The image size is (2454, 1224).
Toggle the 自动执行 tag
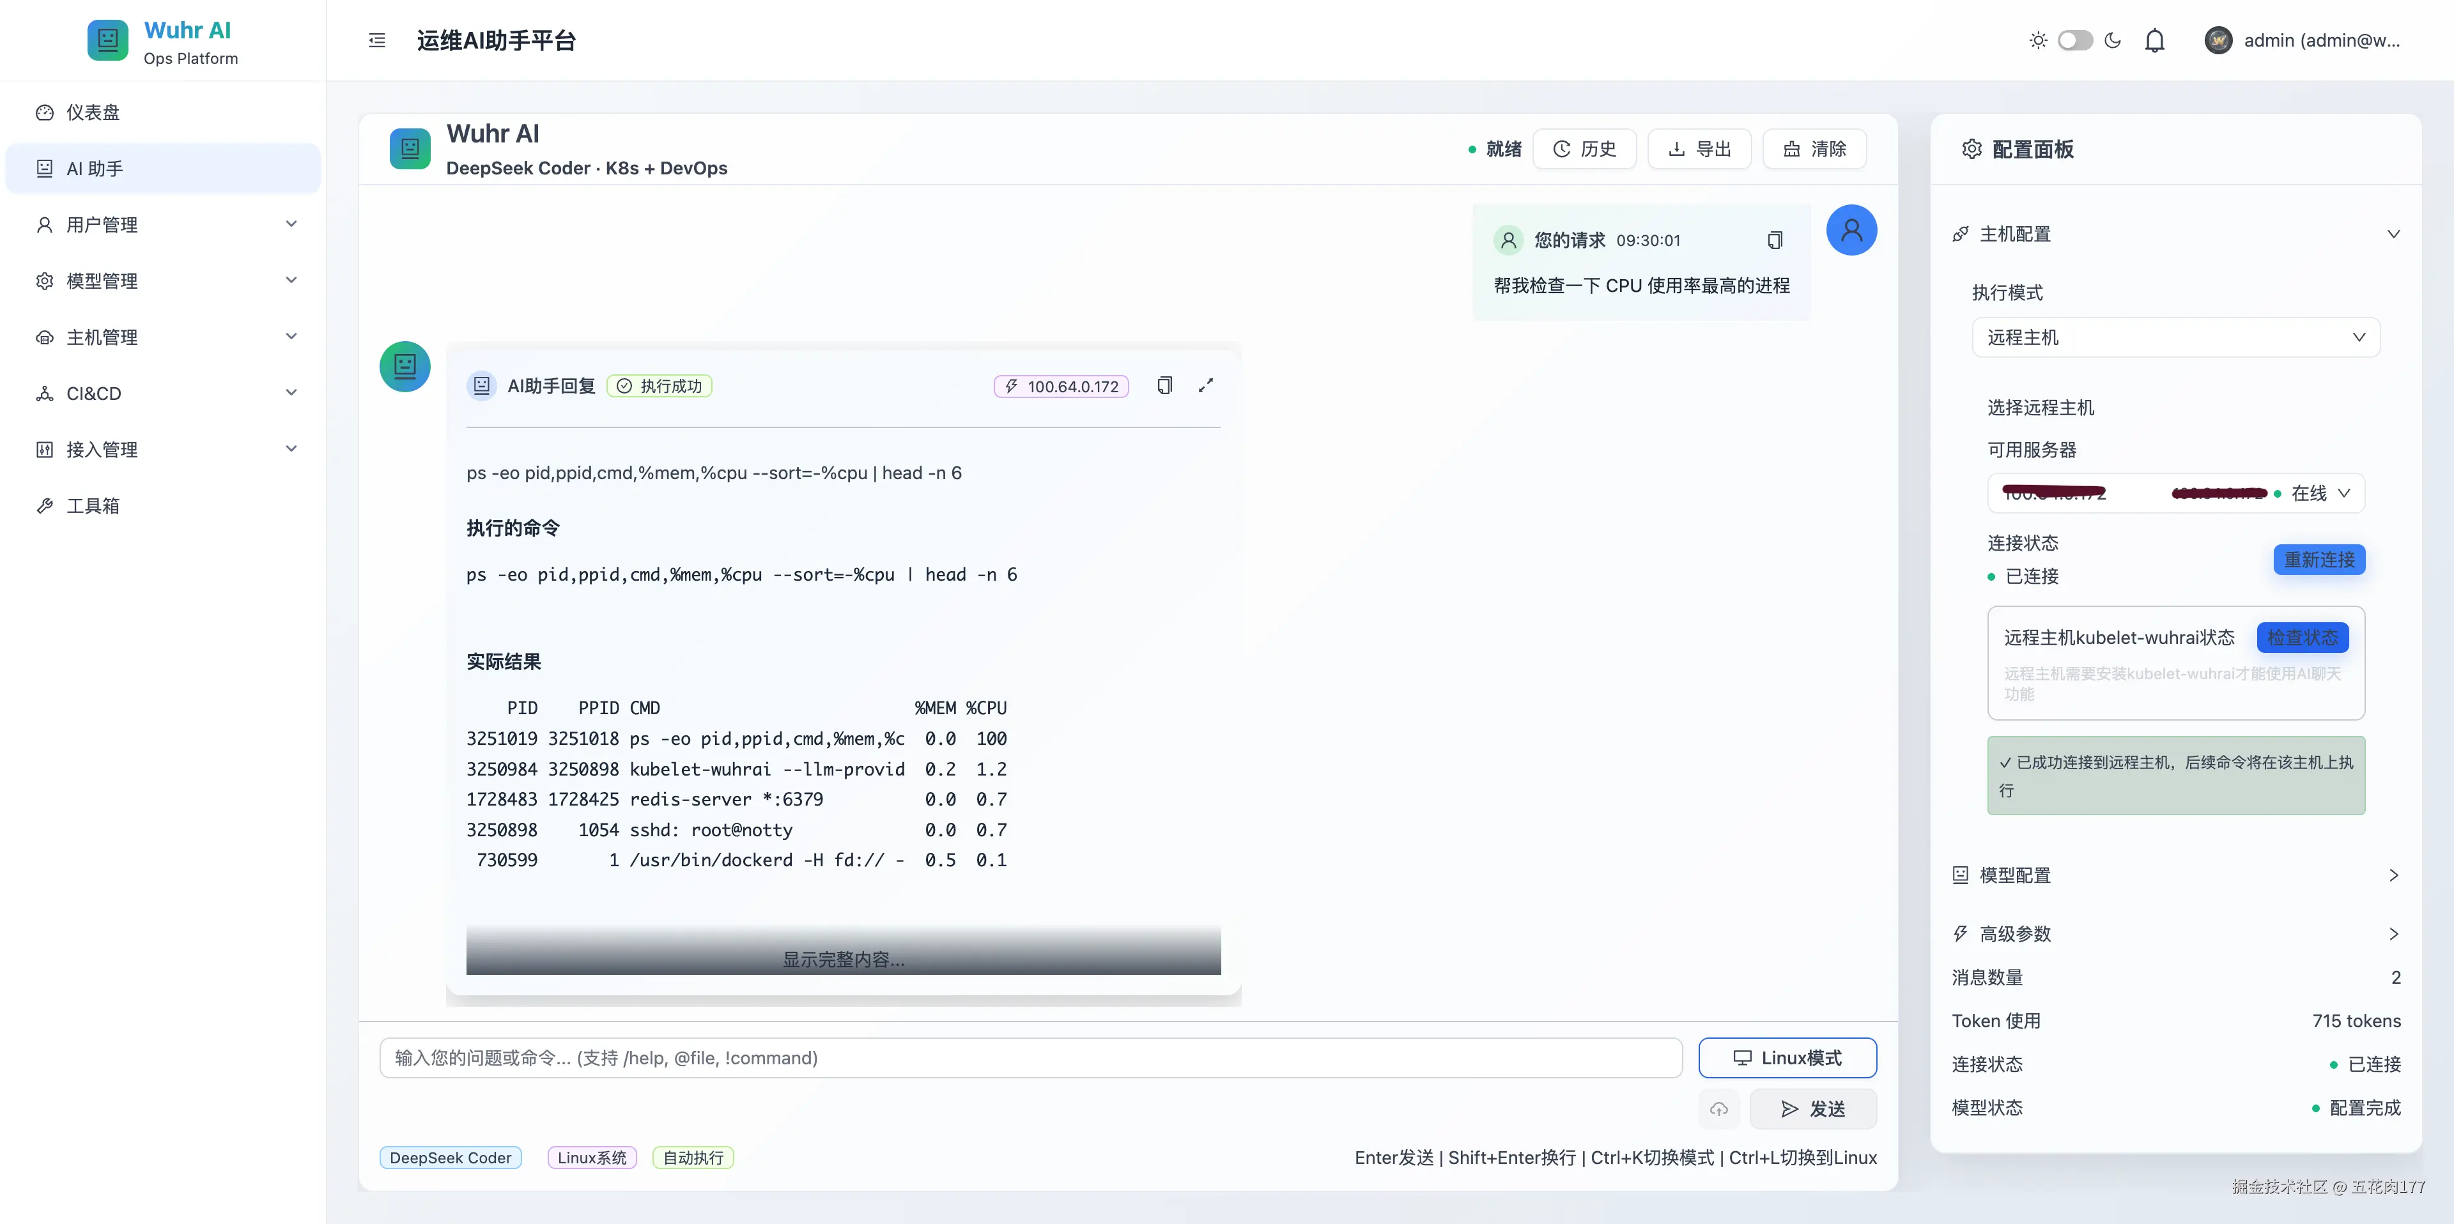click(693, 1158)
